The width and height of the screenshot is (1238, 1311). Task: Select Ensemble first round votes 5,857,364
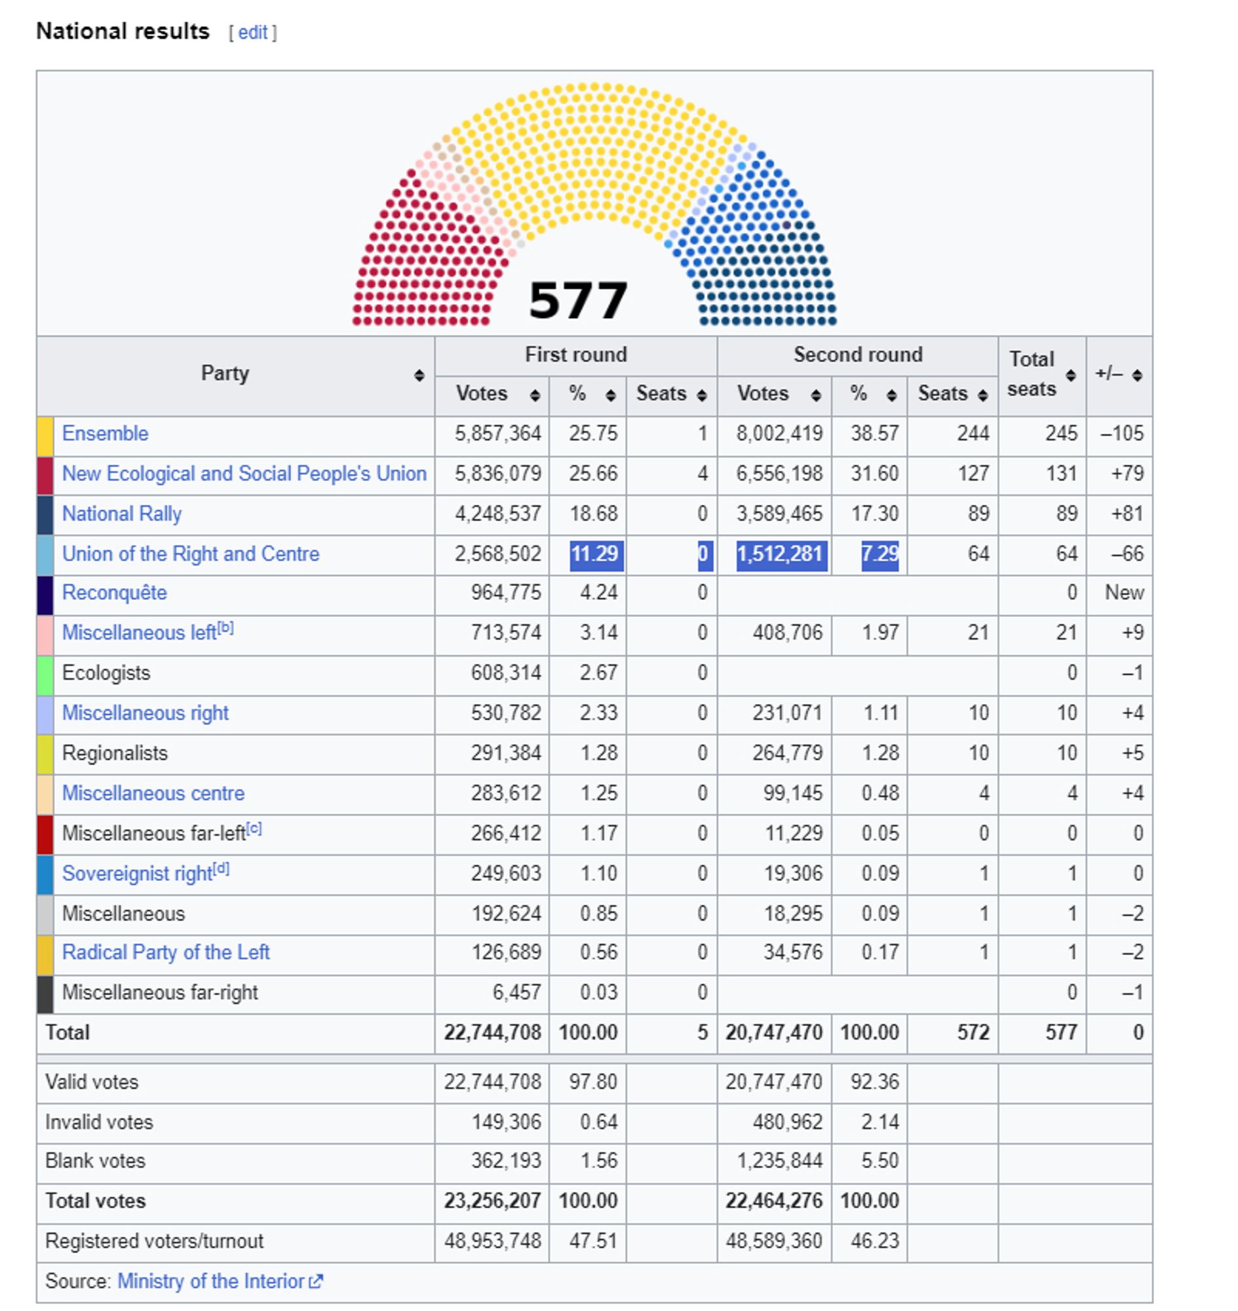497,434
